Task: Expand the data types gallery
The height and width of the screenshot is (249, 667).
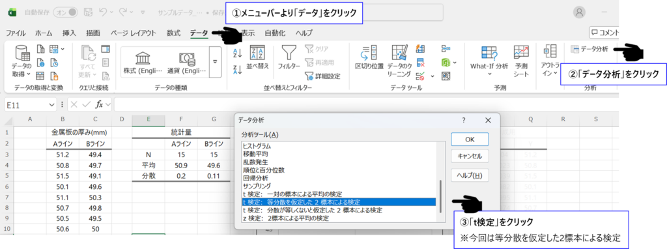Action: [x=216, y=62]
